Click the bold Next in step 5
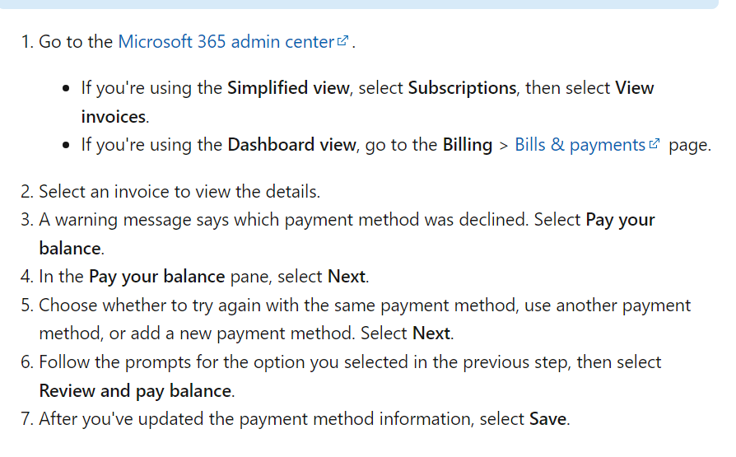This screenshot has width=736, height=457. [x=431, y=333]
